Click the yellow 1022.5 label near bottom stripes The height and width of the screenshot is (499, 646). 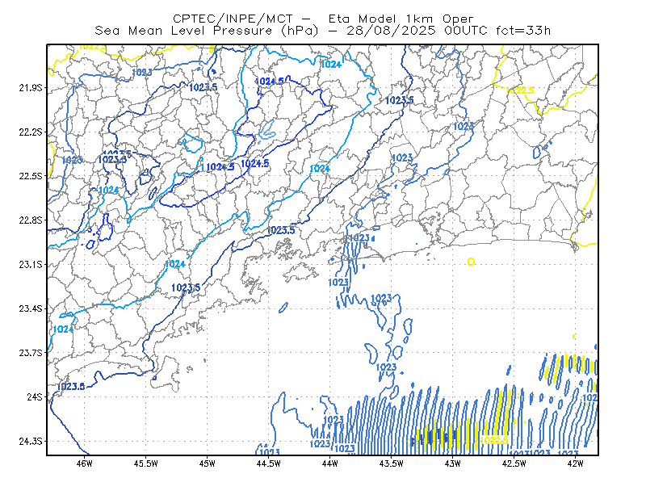[494, 440]
